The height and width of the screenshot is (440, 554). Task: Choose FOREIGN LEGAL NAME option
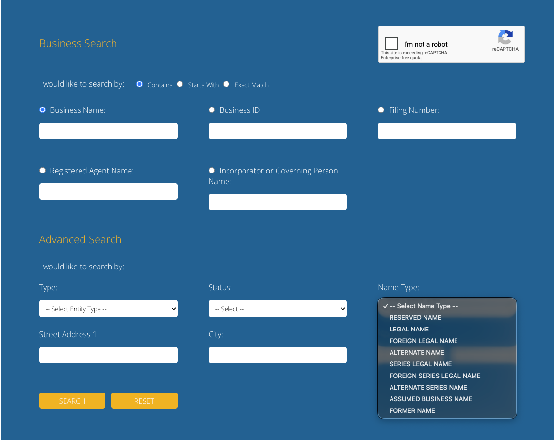click(x=447, y=341)
